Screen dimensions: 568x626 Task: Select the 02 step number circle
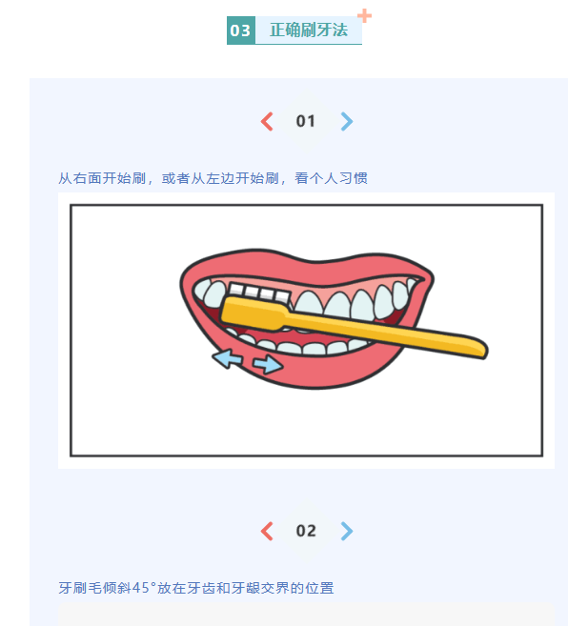pyautogui.click(x=306, y=531)
